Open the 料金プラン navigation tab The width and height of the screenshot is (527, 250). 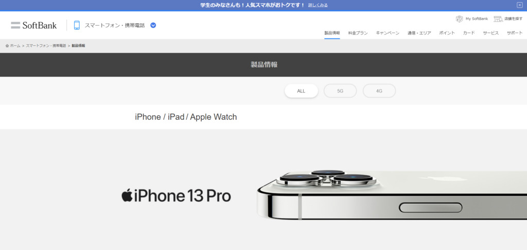(358, 33)
